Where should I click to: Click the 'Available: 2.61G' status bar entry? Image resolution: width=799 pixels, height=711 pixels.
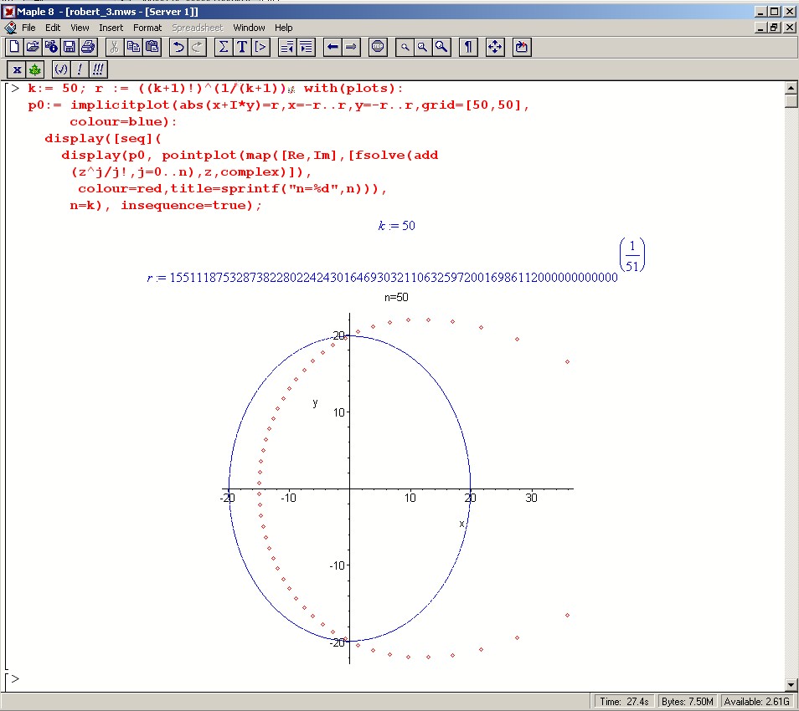click(757, 701)
